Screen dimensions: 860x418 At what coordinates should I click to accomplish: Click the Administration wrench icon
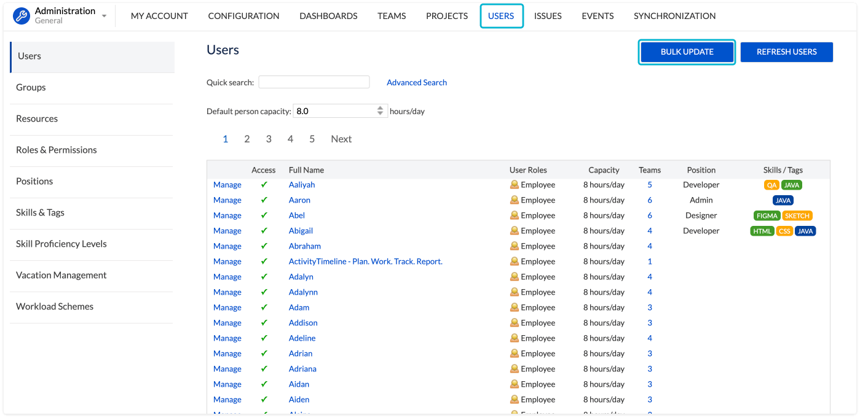[x=22, y=16]
